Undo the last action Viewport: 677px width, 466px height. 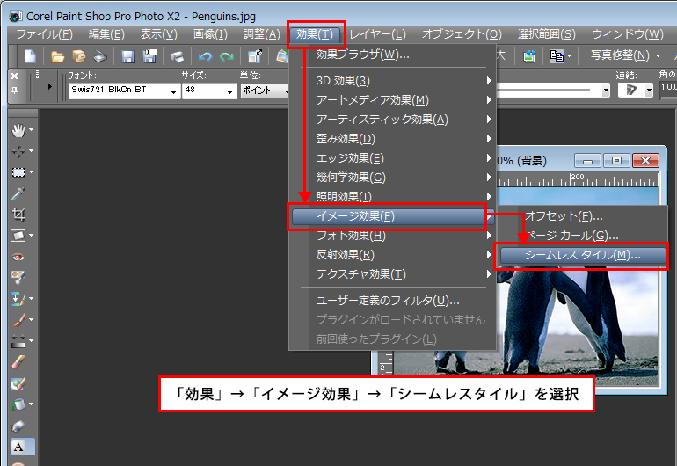click(x=205, y=56)
